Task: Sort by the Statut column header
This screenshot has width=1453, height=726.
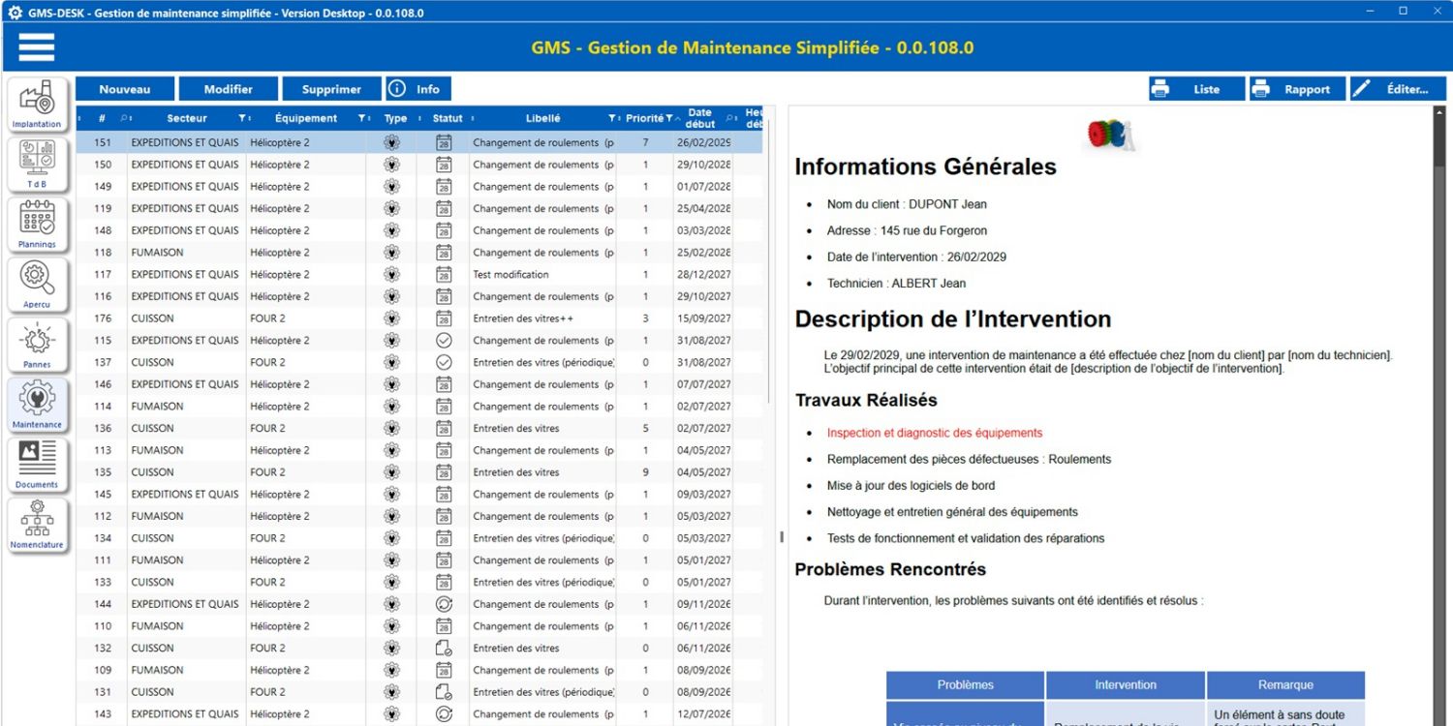Action: (448, 118)
